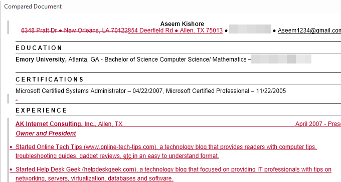
Task: Click the CERTIFICATIONS section heading
Action: click(x=50, y=79)
